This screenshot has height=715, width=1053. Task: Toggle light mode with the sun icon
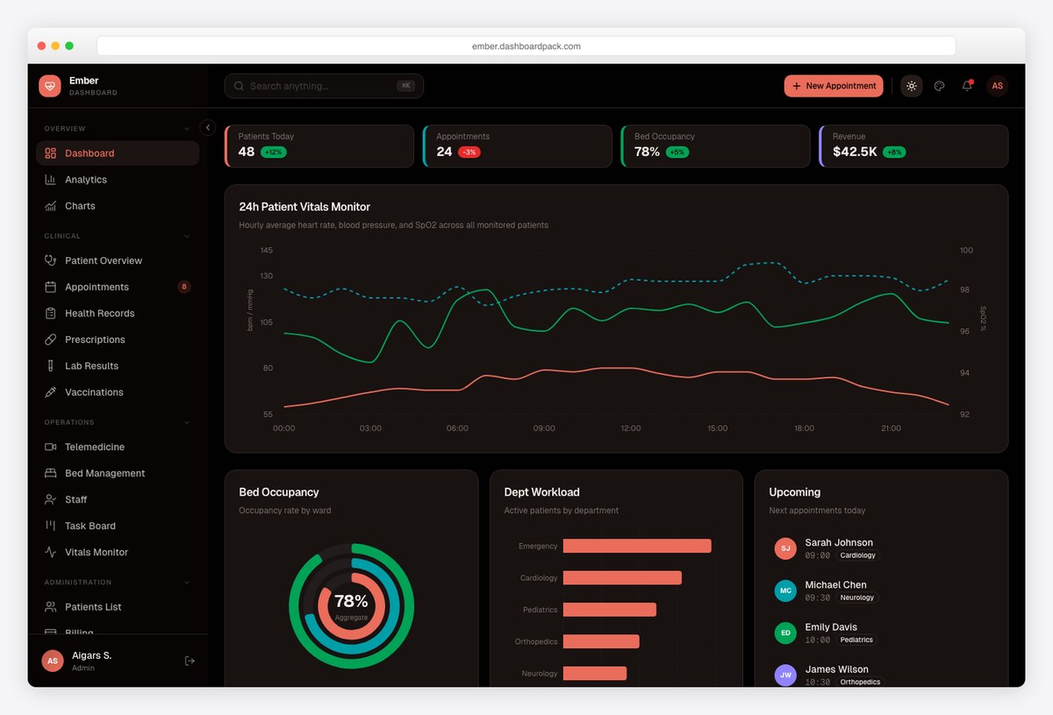tap(912, 86)
